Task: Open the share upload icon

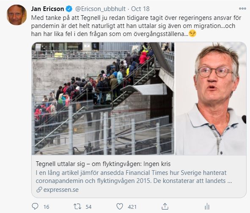Action: [x=165, y=207]
